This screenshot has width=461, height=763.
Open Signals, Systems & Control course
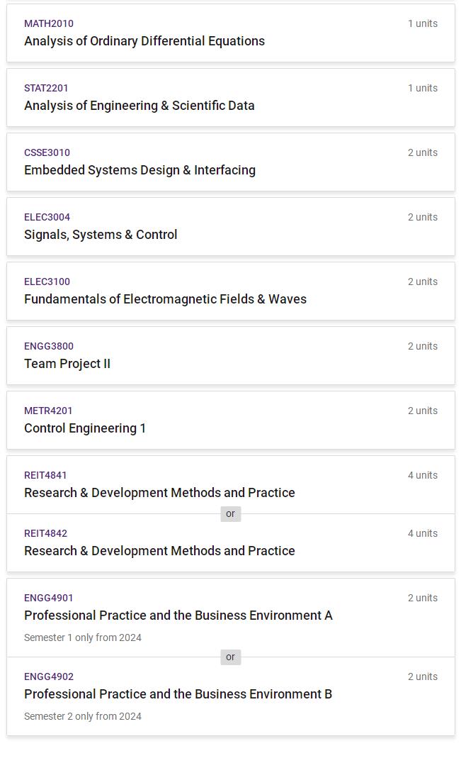coord(101,235)
